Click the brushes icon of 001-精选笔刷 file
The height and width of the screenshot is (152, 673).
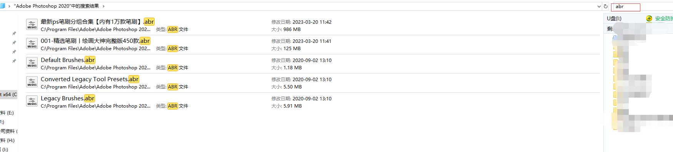(x=32, y=44)
